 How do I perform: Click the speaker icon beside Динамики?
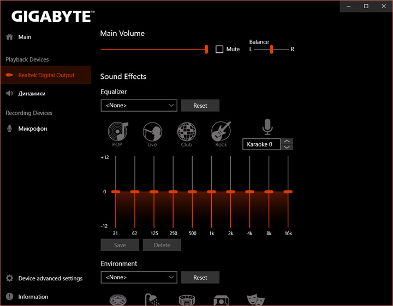(9, 93)
